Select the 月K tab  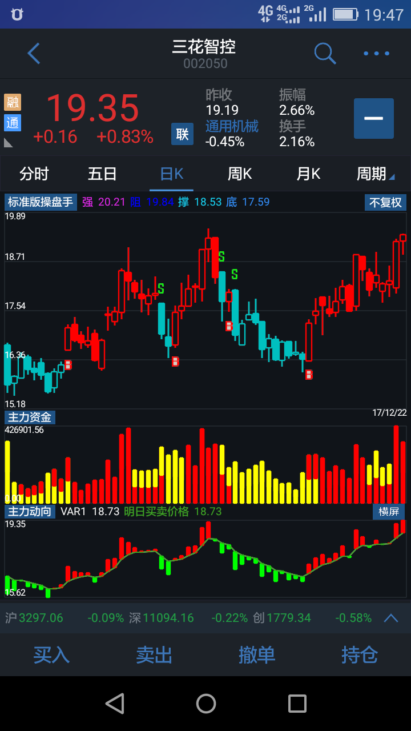point(308,174)
